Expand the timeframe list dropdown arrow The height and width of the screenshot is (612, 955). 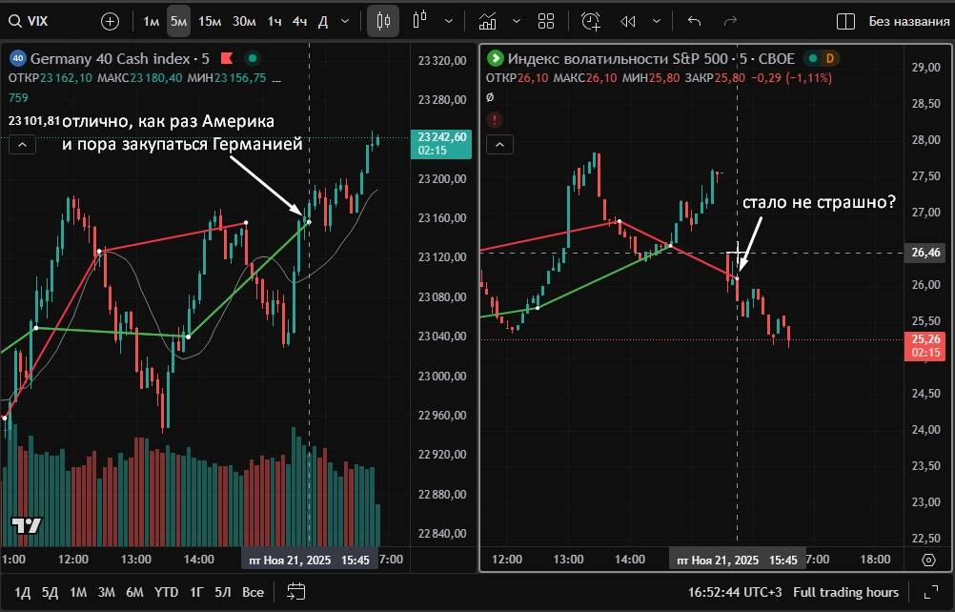click(345, 21)
